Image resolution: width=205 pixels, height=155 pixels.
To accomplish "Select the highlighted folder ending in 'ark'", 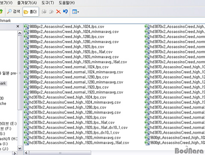I will click(x=3, y=83).
